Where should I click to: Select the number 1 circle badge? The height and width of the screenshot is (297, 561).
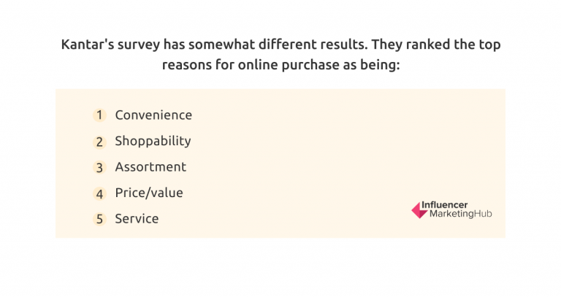point(99,115)
